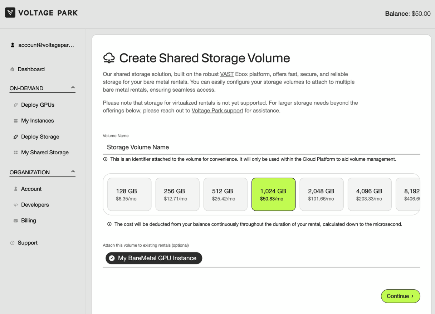Click the user account profile icon
This screenshot has width=435, height=314.
pyautogui.click(x=13, y=45)
